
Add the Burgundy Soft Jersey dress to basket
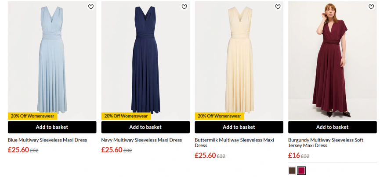click(x=332, y=127)
